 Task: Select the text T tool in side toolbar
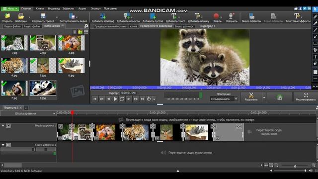click(x=315, y=57)
